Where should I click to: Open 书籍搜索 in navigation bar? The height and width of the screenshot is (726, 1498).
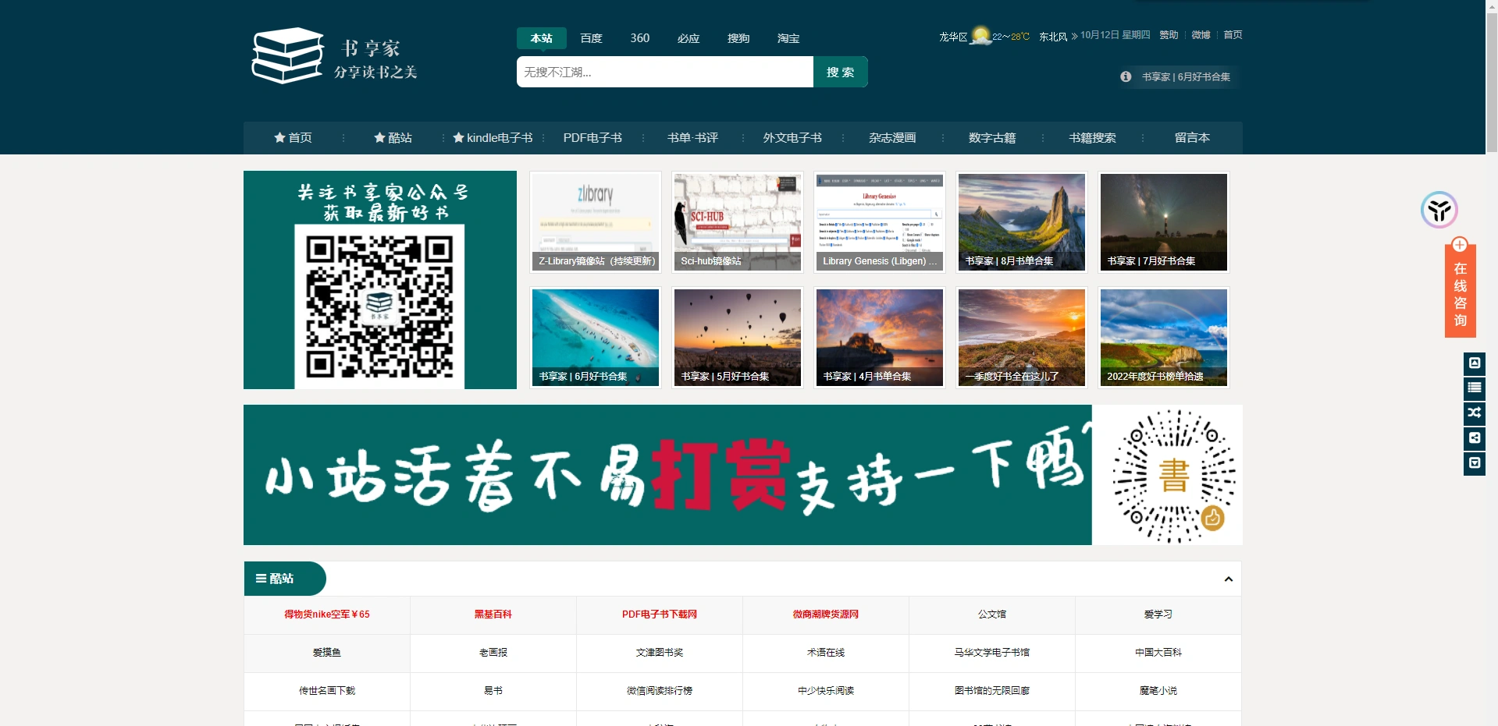(x=1092, y=137)
